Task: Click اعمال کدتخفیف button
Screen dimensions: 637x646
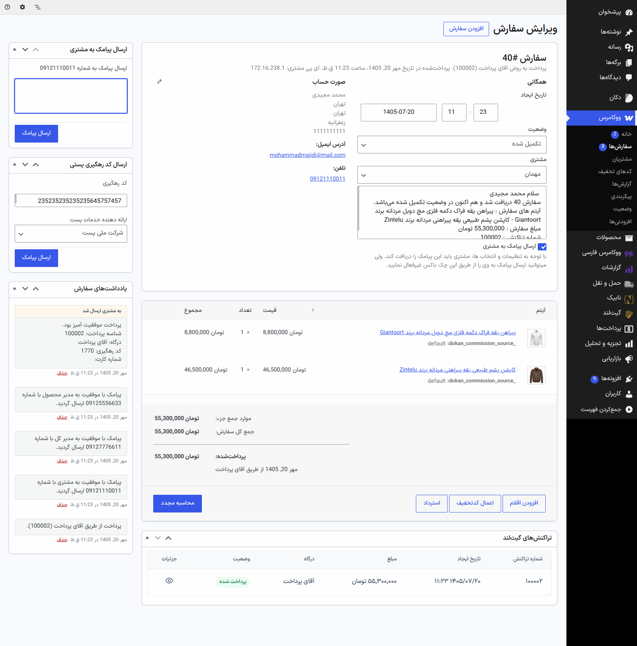Action: coord(475,503)
